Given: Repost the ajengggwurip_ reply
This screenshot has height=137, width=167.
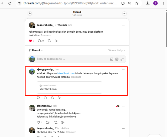Looking at the screenshot, I should pyautogui.click(x=52, y=98).
